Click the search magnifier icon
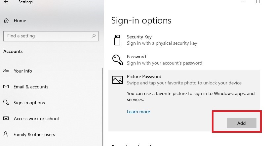This screenshot has width=271, height=146. pyautogui.click(x=94, y=36)
